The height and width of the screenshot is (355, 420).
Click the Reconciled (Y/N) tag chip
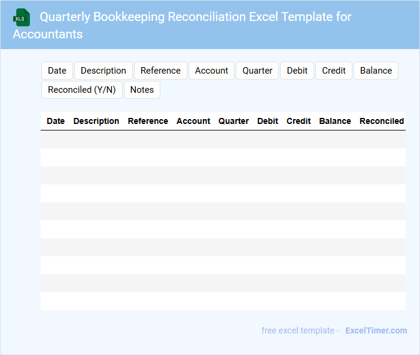pos(82,90)
